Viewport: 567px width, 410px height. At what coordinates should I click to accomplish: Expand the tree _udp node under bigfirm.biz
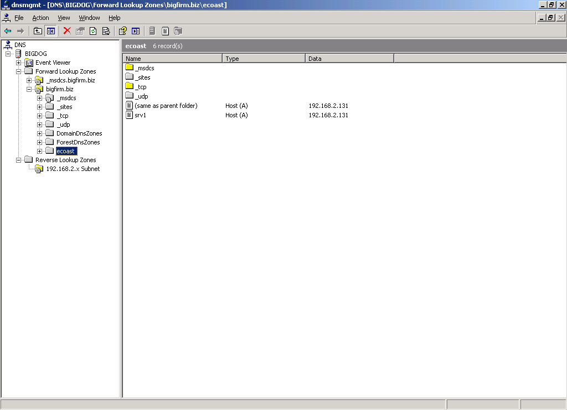[x=39, y=124]
